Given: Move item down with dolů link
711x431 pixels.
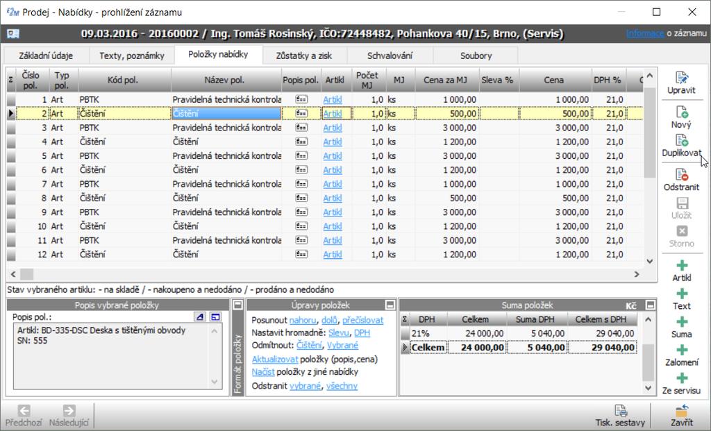Looking at the screenshot, I should [329, 320].
